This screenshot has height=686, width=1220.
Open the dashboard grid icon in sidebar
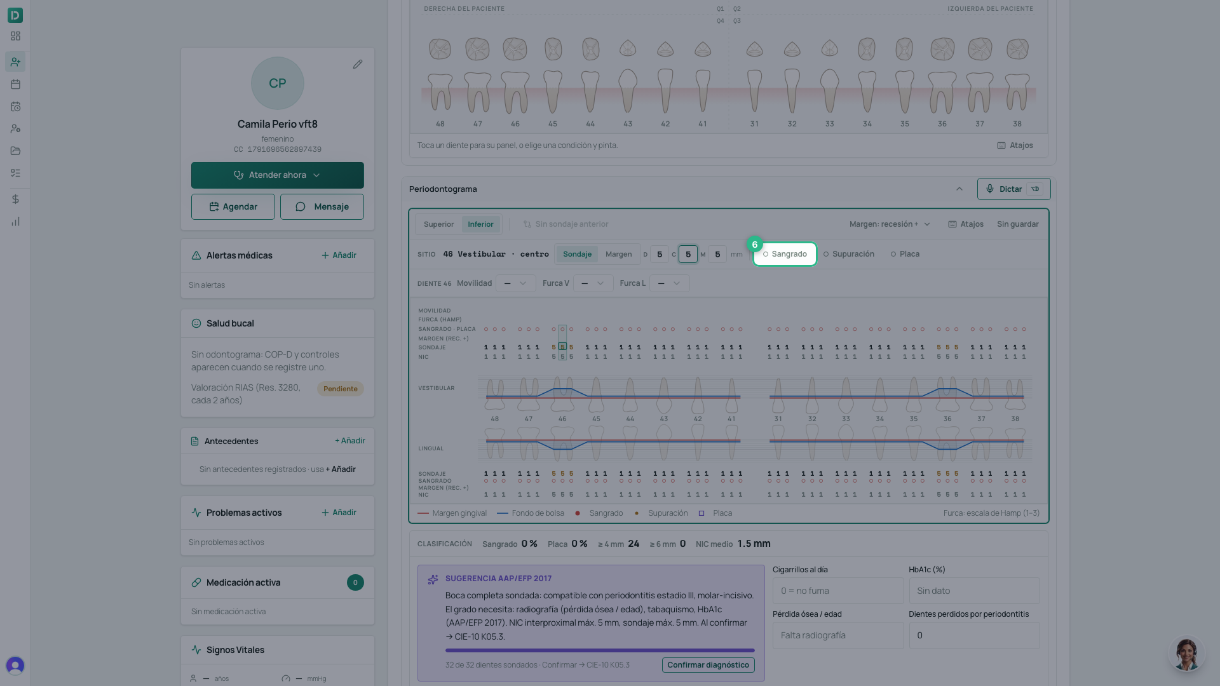coord(15,36)
